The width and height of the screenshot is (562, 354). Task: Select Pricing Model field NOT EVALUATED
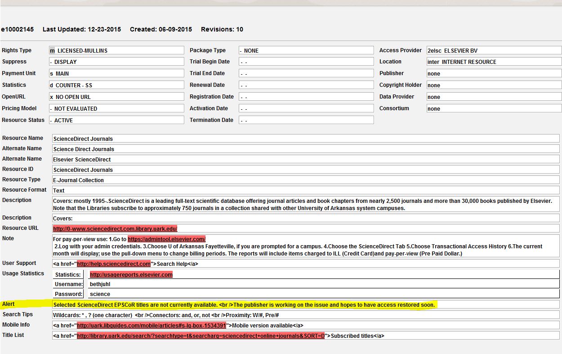click(x=116, y=108)
